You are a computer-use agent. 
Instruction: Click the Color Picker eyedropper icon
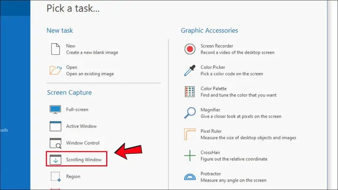pyautogui.click(x=190, y=70)
